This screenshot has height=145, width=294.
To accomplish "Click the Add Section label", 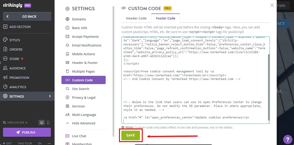I will pyautogui.click(x=20, y=27).
